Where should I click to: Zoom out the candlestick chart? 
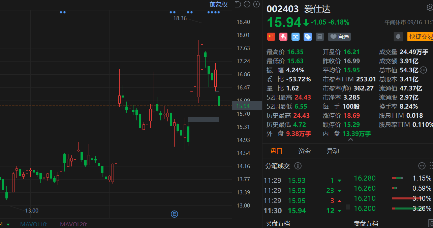(x=247, y=4)
